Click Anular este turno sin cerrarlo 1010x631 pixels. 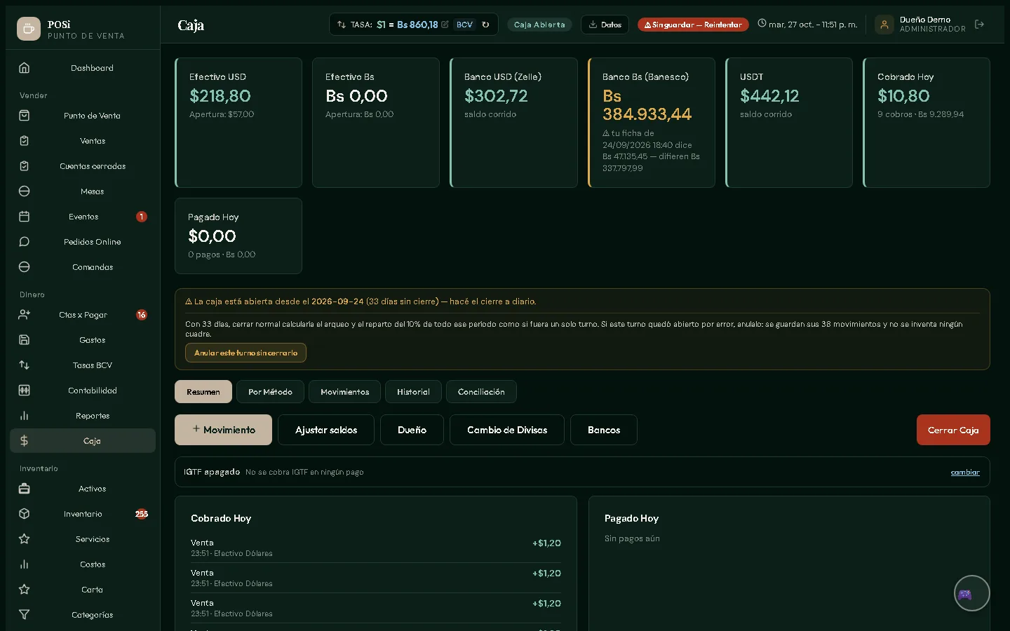pyautogui.click(x=245, y=353)
